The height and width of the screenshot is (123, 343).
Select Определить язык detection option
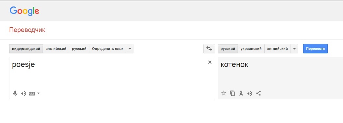[108, 49]
